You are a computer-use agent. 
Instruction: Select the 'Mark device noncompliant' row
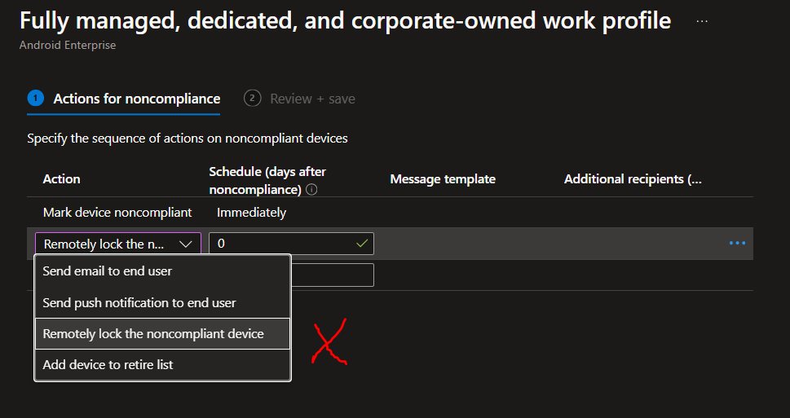(117, 213)
